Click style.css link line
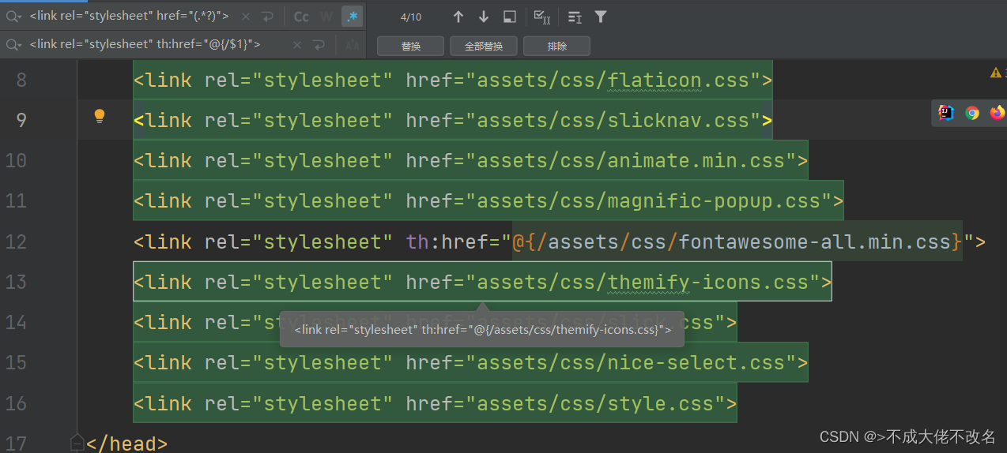This screenshot has height=453, width=1007. [435, 403]
